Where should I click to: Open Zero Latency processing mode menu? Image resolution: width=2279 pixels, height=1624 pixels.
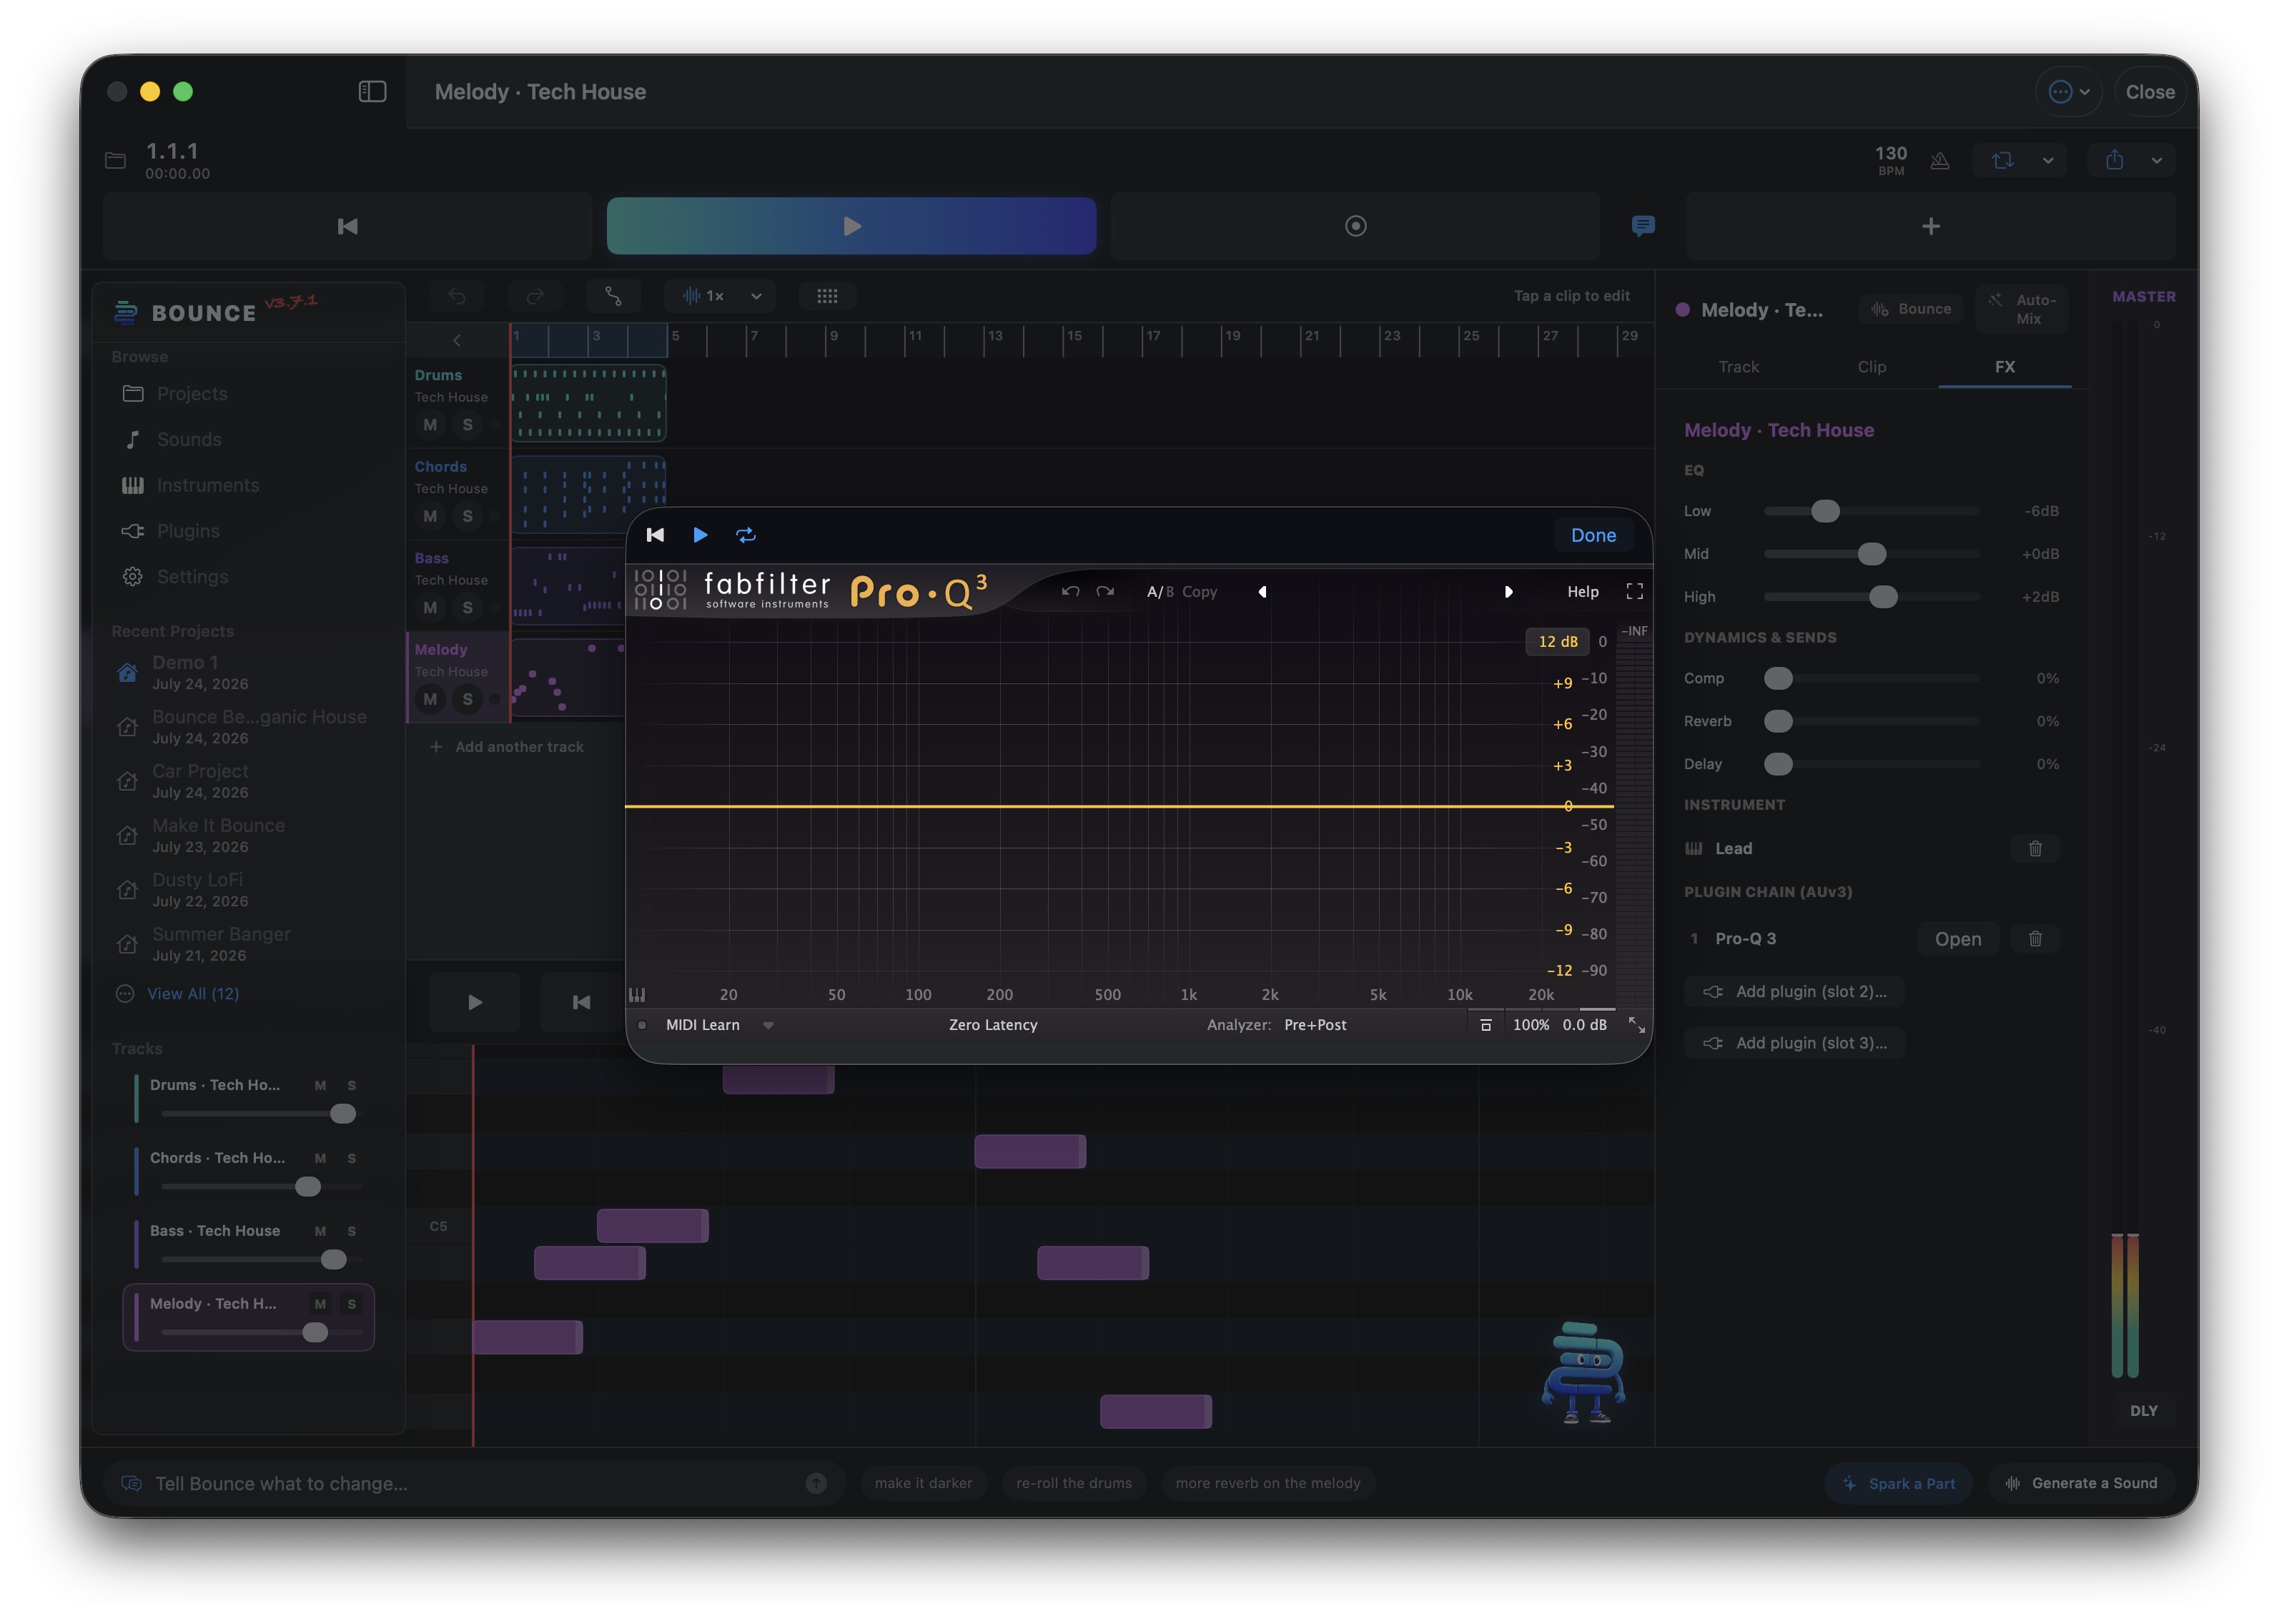993,1025
